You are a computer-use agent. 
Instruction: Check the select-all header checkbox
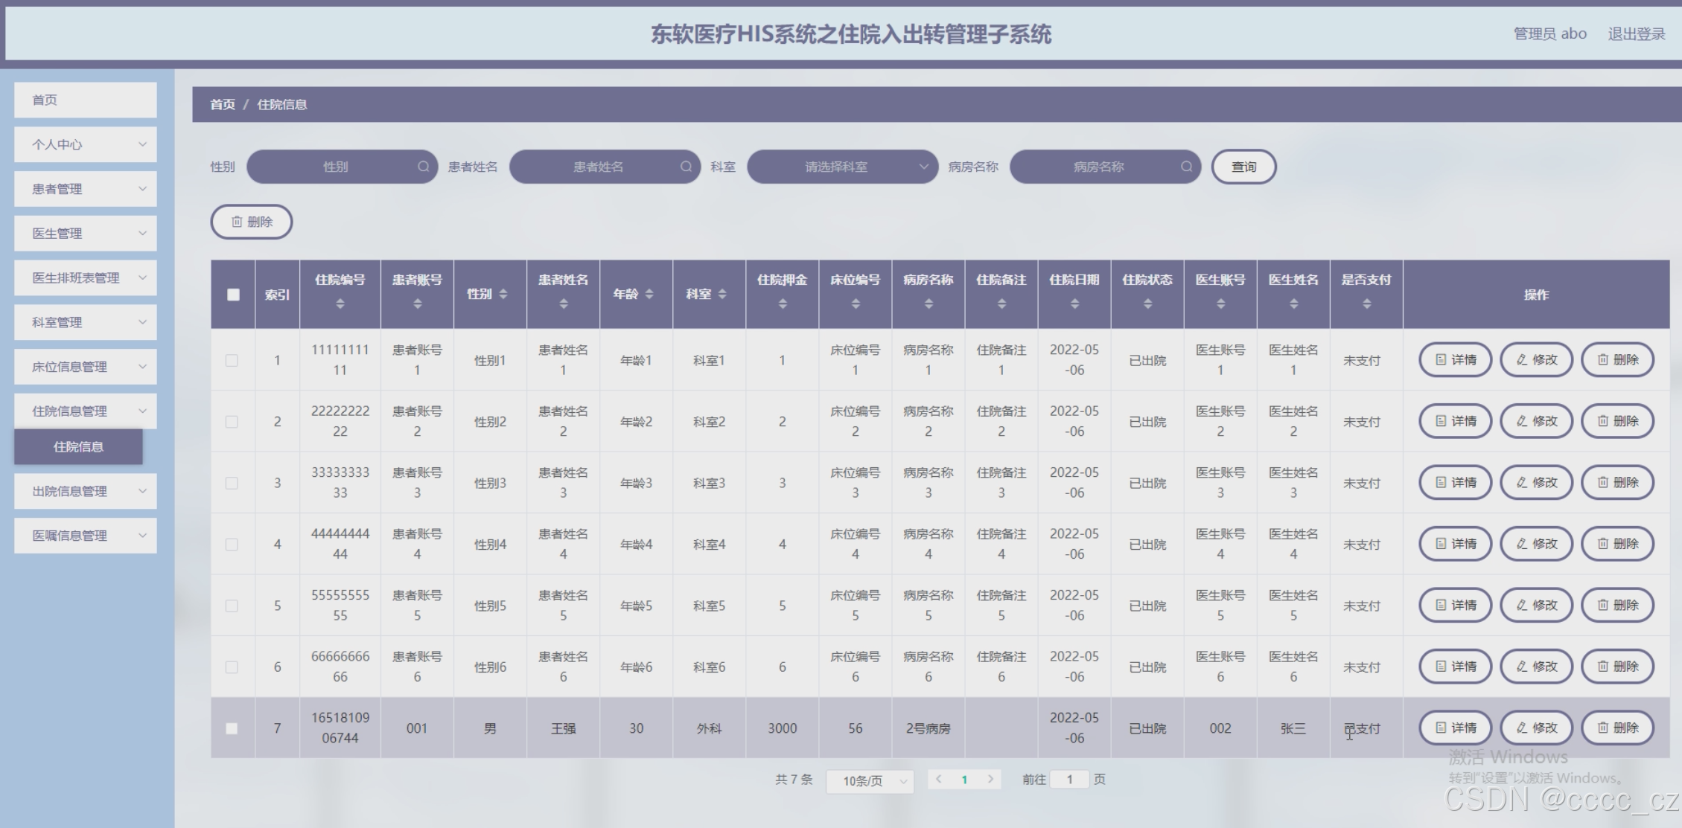pos(233,295)
